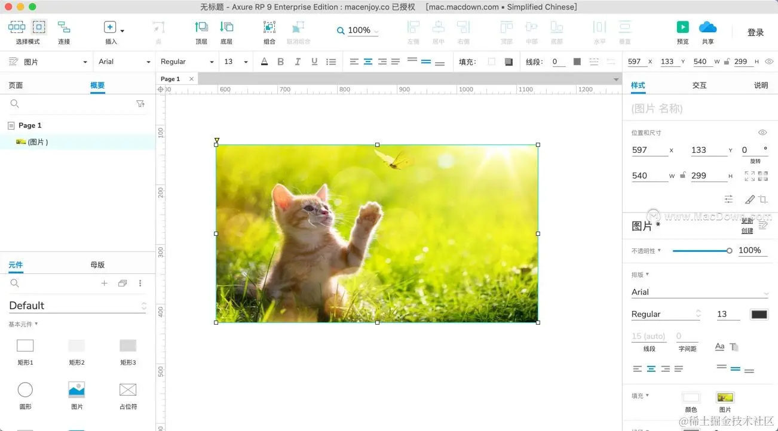Viewport: 778px width, 431px height.
Task: Click the image adjust sliders icon
Action: click(728, 199)
